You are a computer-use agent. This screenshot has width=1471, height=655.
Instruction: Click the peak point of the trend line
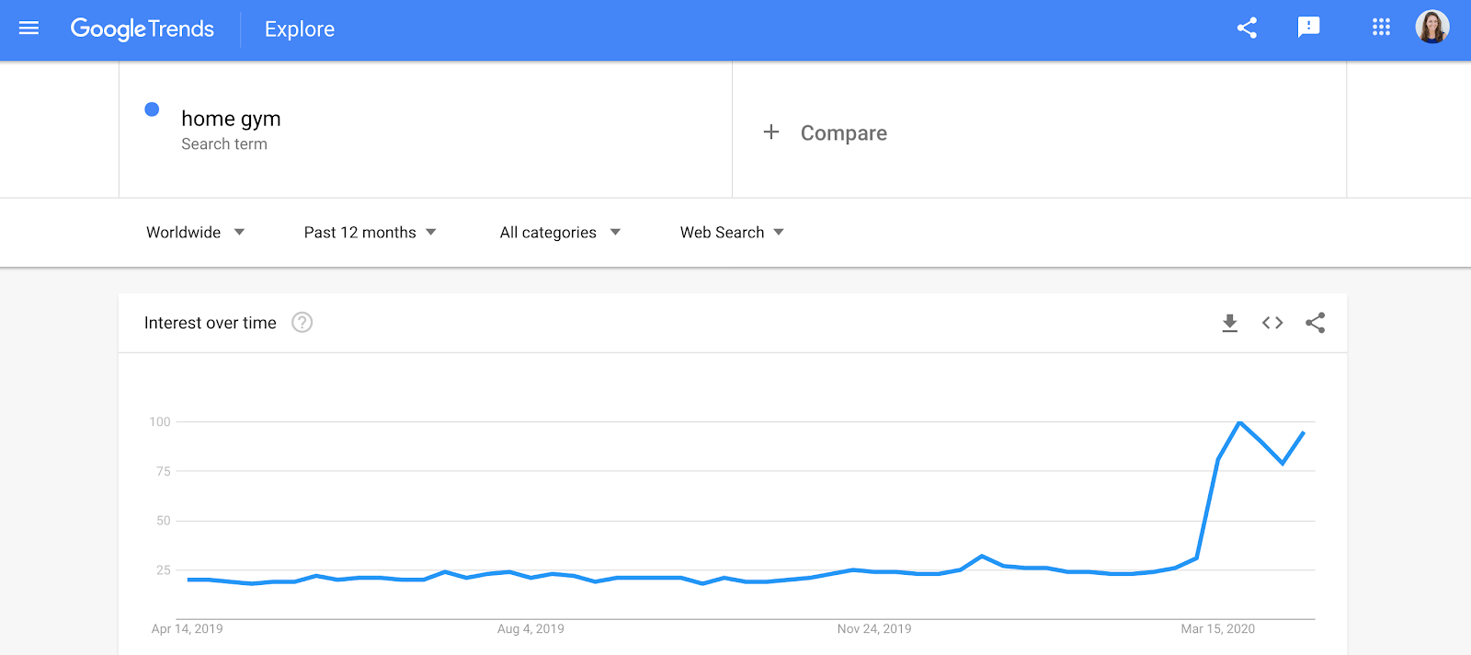click(x=1240, y=422)
